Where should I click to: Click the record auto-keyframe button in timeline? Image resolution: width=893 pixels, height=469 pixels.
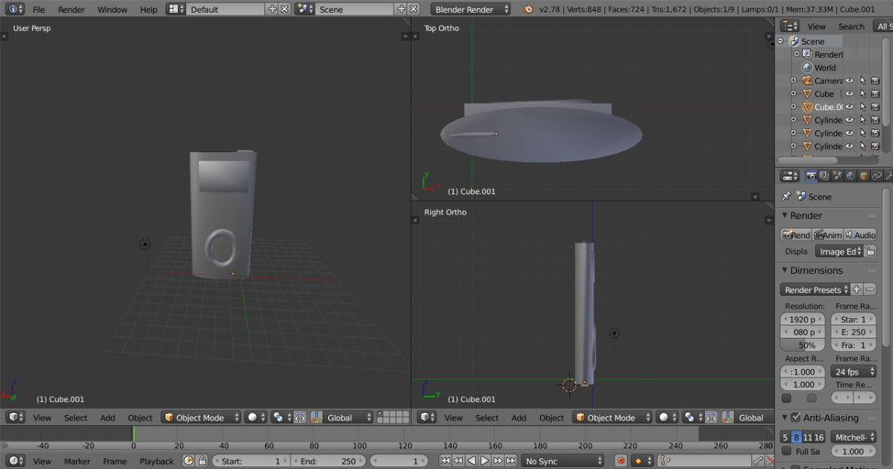(x=621, y=461)
